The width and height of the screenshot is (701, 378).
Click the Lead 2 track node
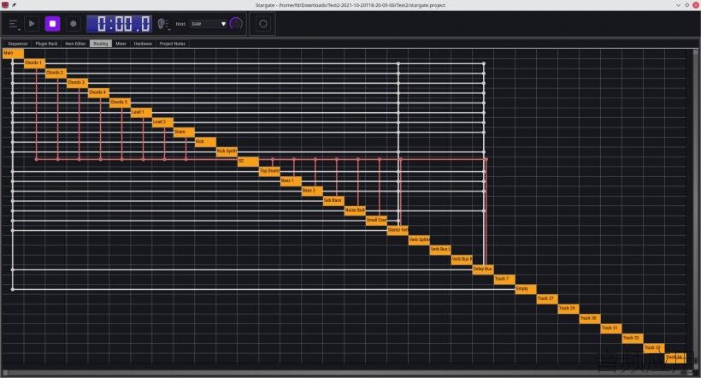(162, 122)
